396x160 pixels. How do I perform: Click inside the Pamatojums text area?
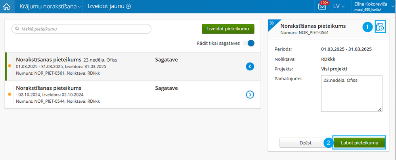(x=352, y=93)
